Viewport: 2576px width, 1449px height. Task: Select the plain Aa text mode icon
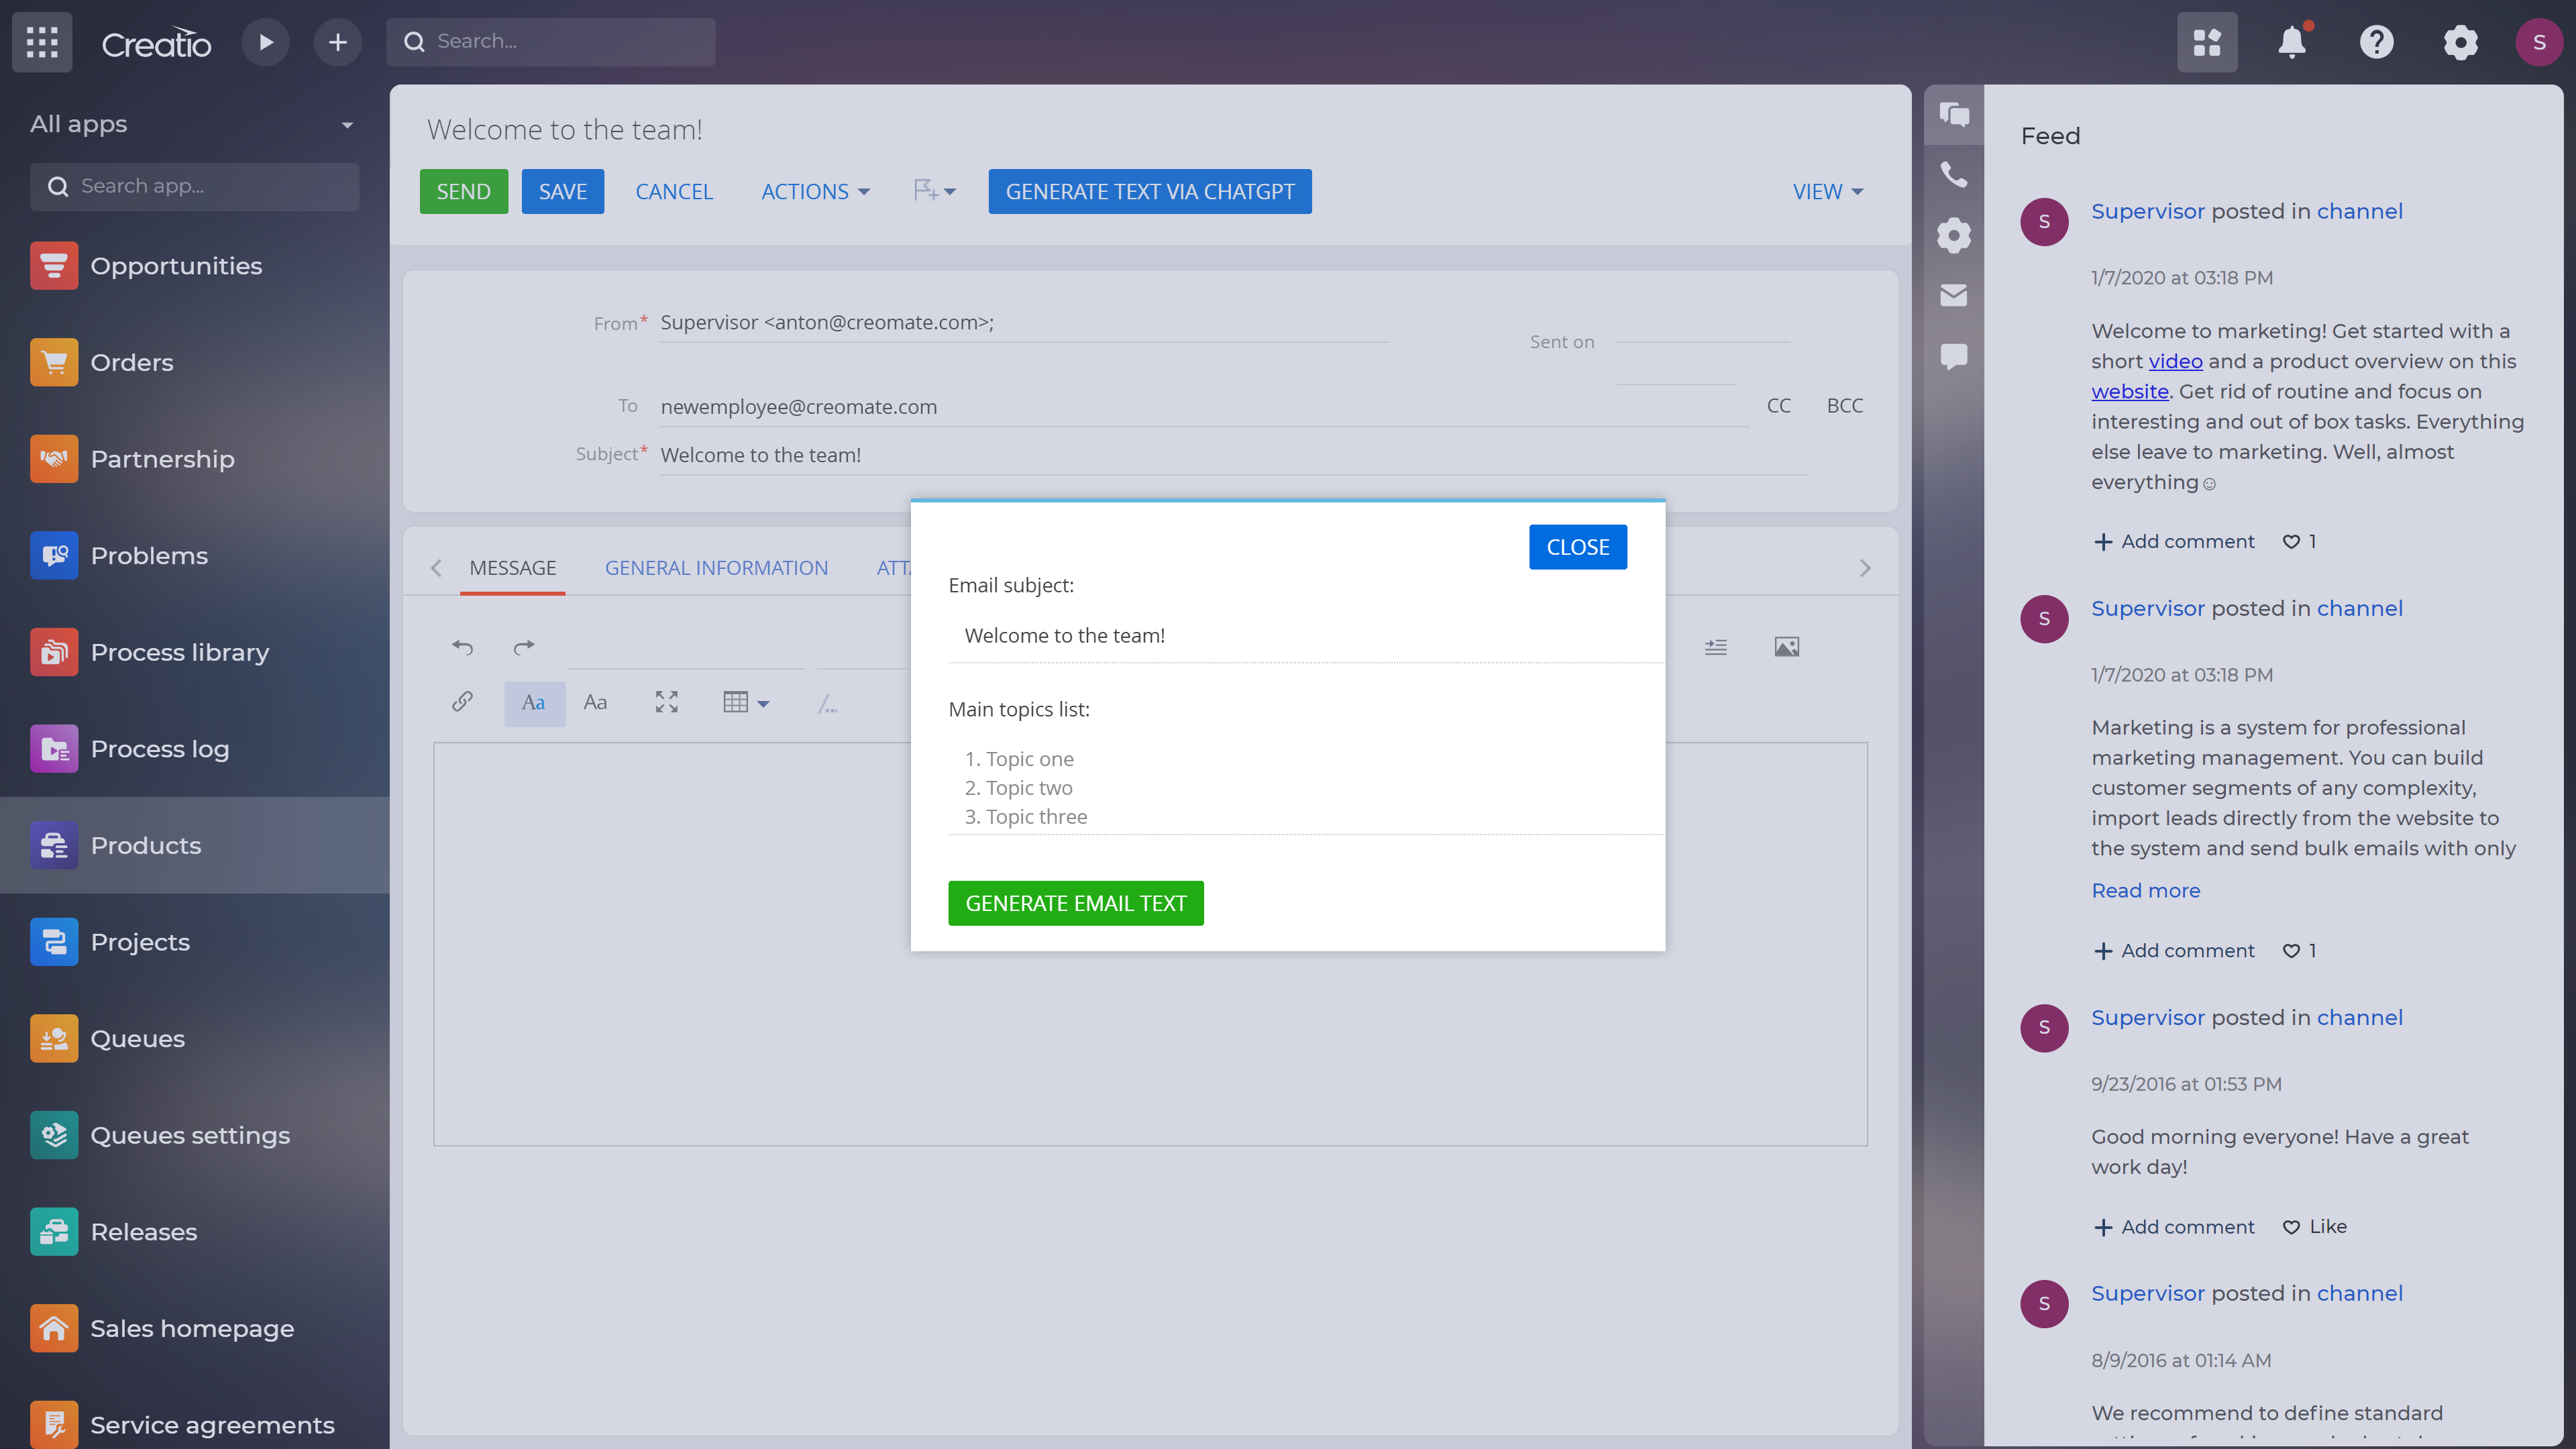point(595,703)
